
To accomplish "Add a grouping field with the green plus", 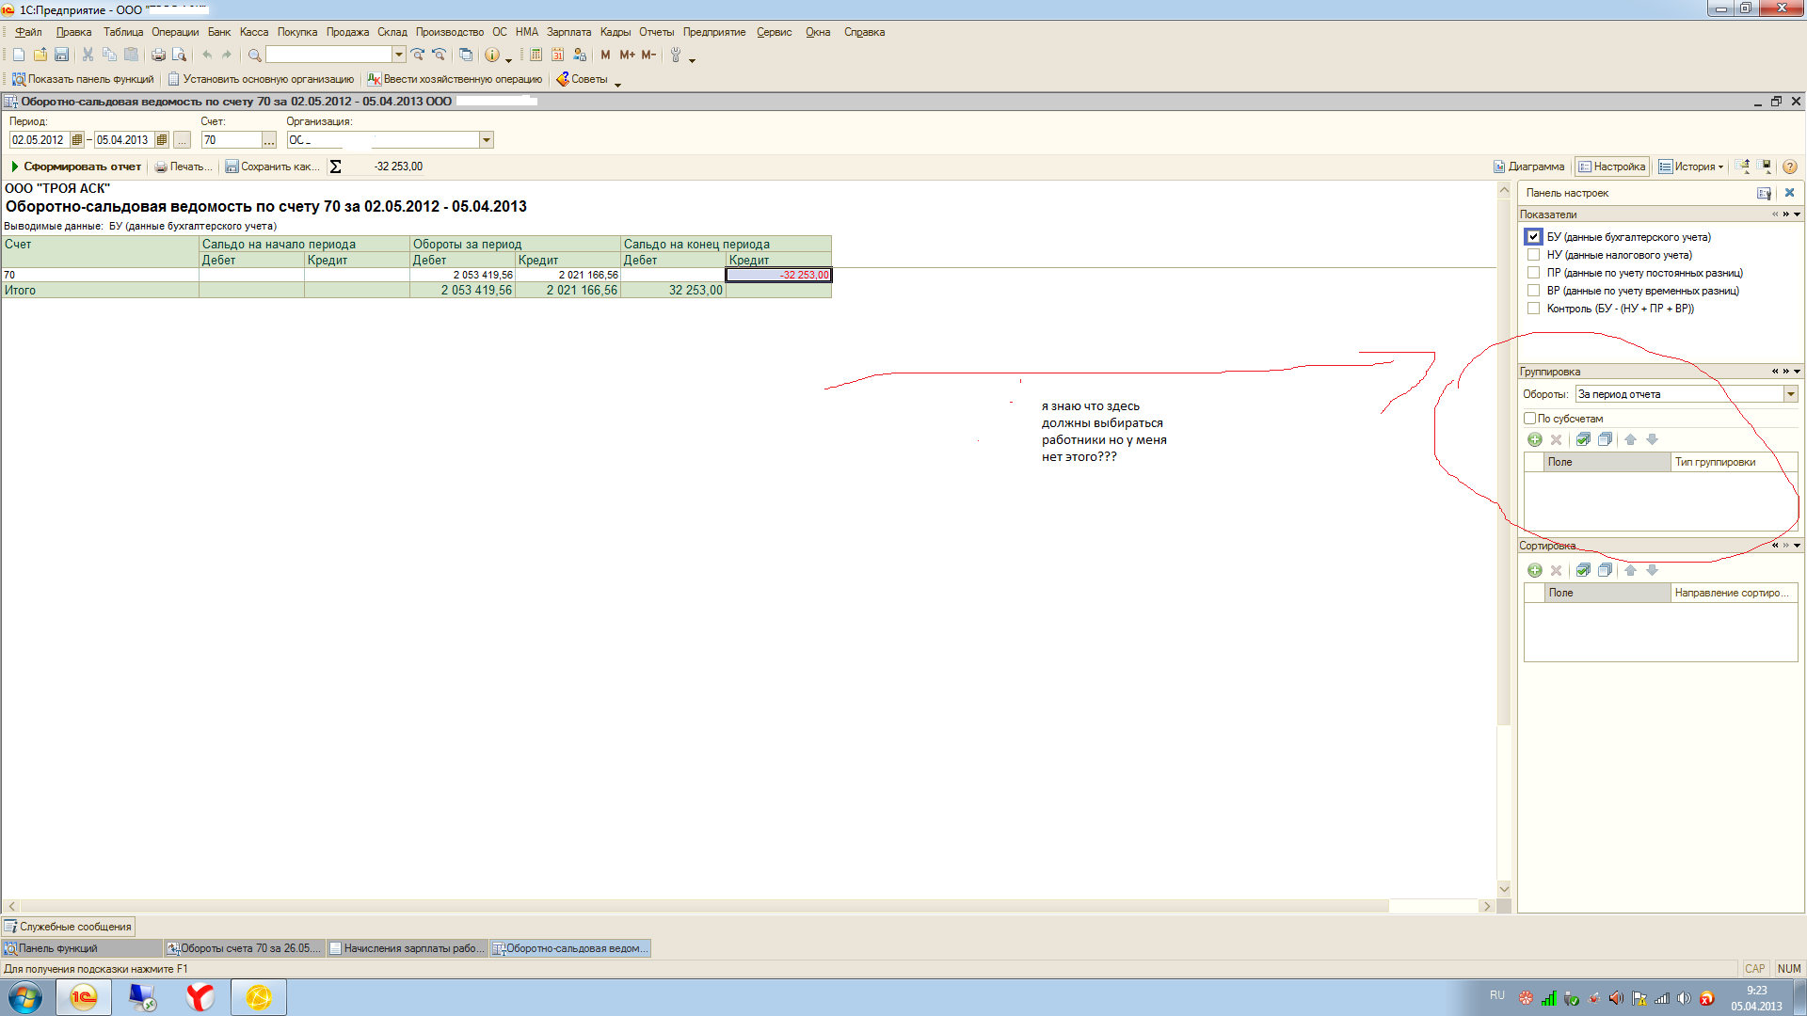I will pos(1534,439).
